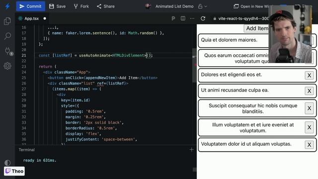Click line number 21 in gutter
318x179 pixels.
pos(24,55)
